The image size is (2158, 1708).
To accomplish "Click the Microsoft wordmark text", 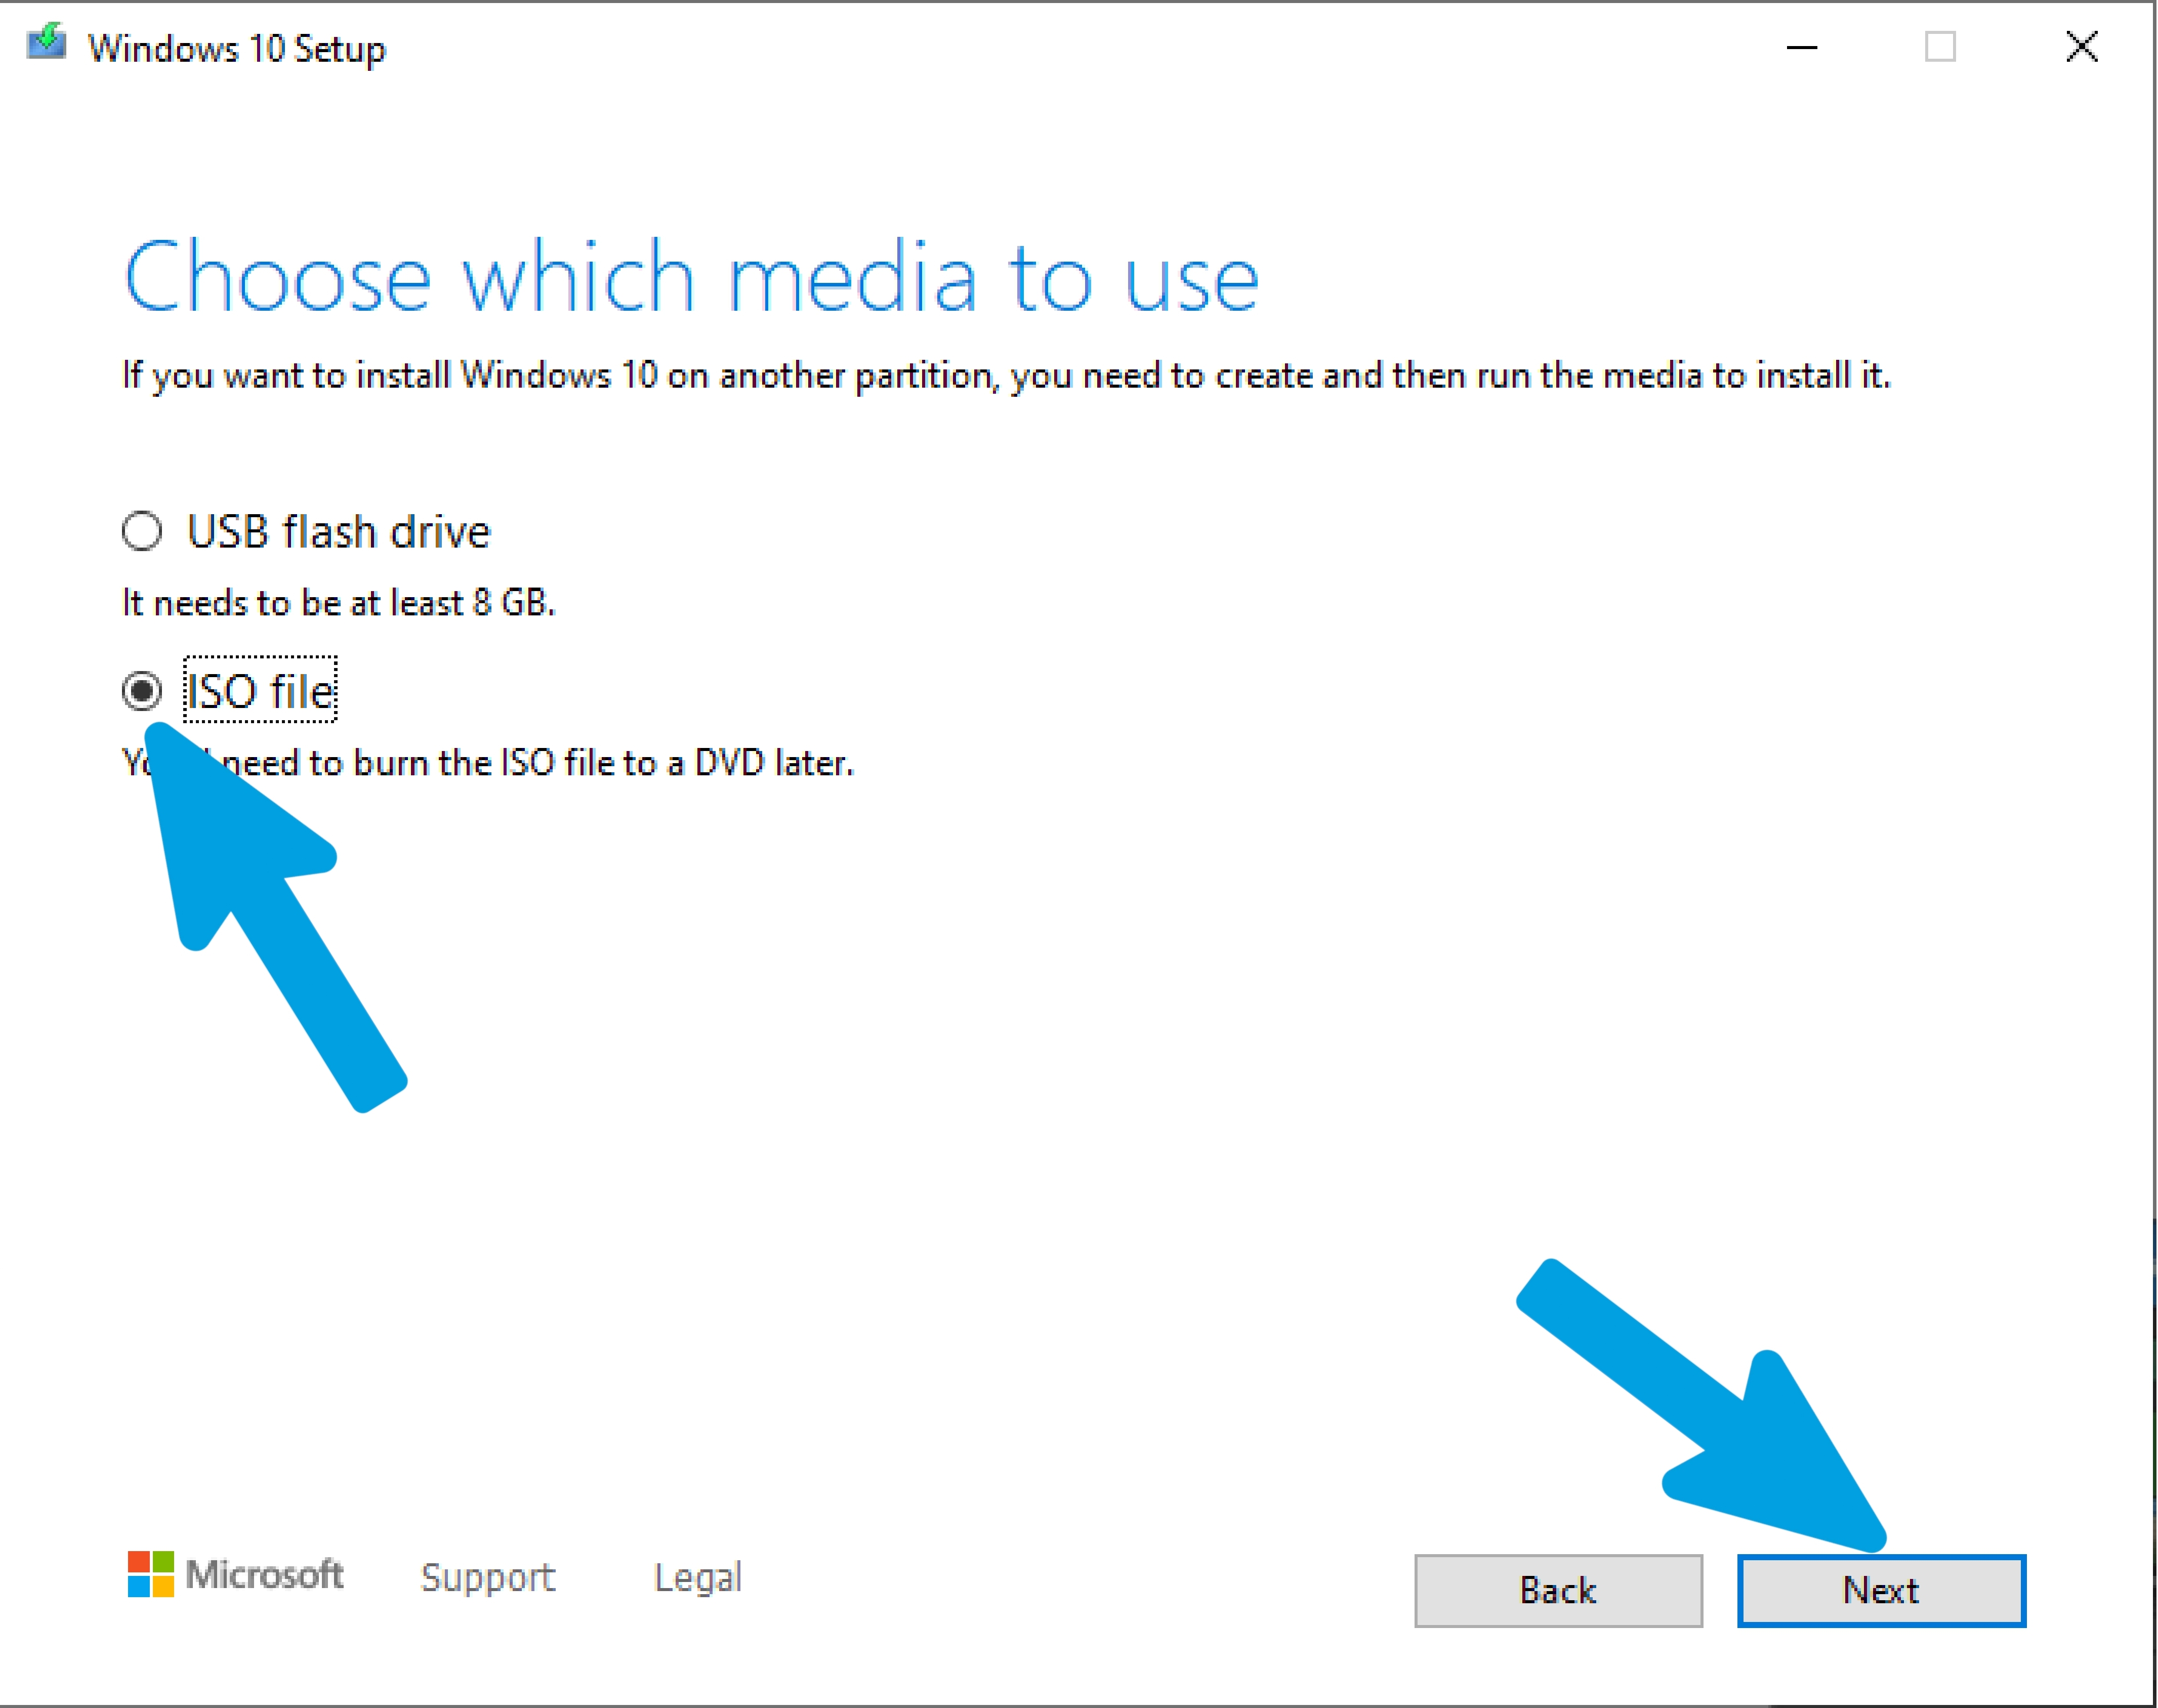I will point(264,1574).
